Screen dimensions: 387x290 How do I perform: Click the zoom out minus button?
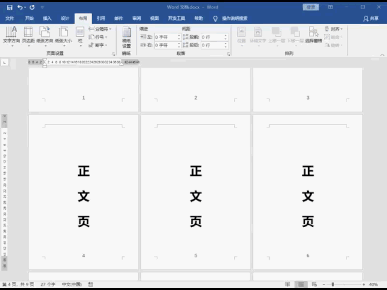pyautogui.click(x=324, y=285)
